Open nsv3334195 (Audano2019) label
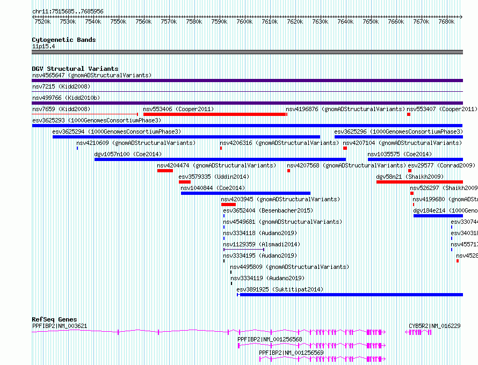The image size is (478, 365). pos(260,255)
